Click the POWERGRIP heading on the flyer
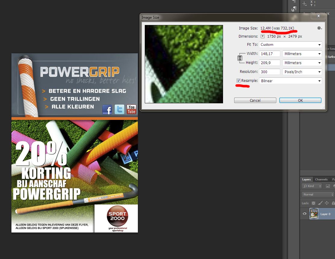Viewport: 335px width, 259px height. coord(80,72)
